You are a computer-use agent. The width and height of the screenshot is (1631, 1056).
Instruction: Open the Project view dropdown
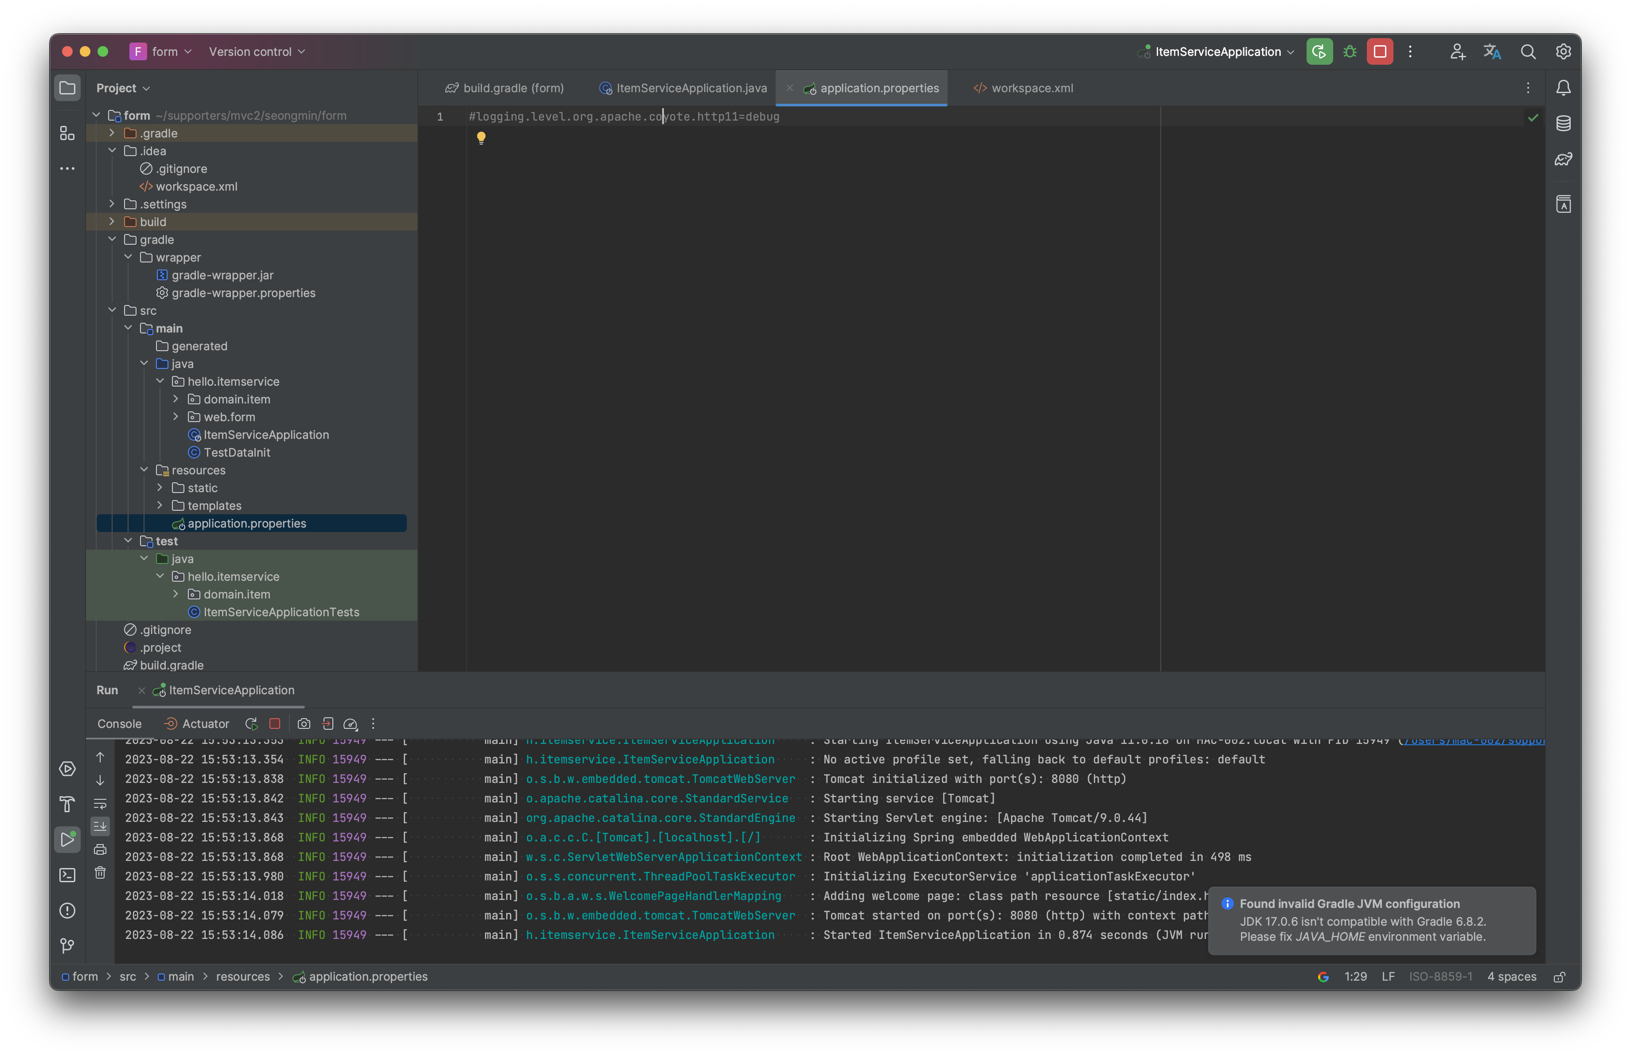123,88
